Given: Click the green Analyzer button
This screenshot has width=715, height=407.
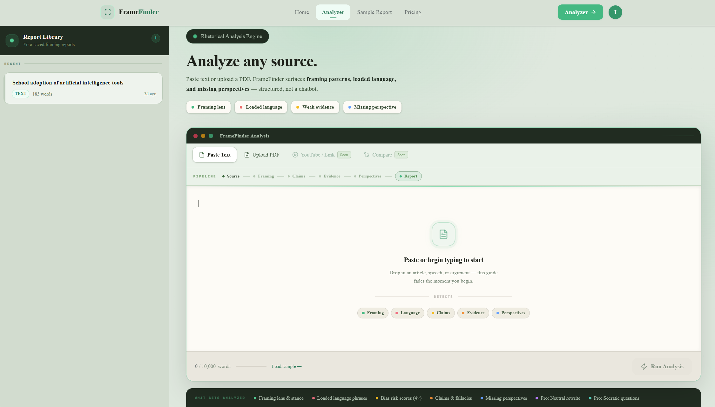Looking at the screenshot, I should (580, 12).
